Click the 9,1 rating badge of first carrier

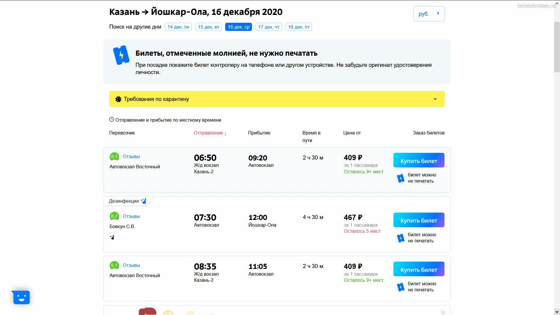(x=114, y=157)
